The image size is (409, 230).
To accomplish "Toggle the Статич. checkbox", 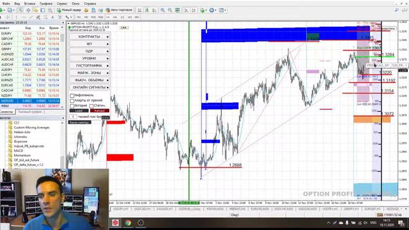I will [x=91, y=106].
